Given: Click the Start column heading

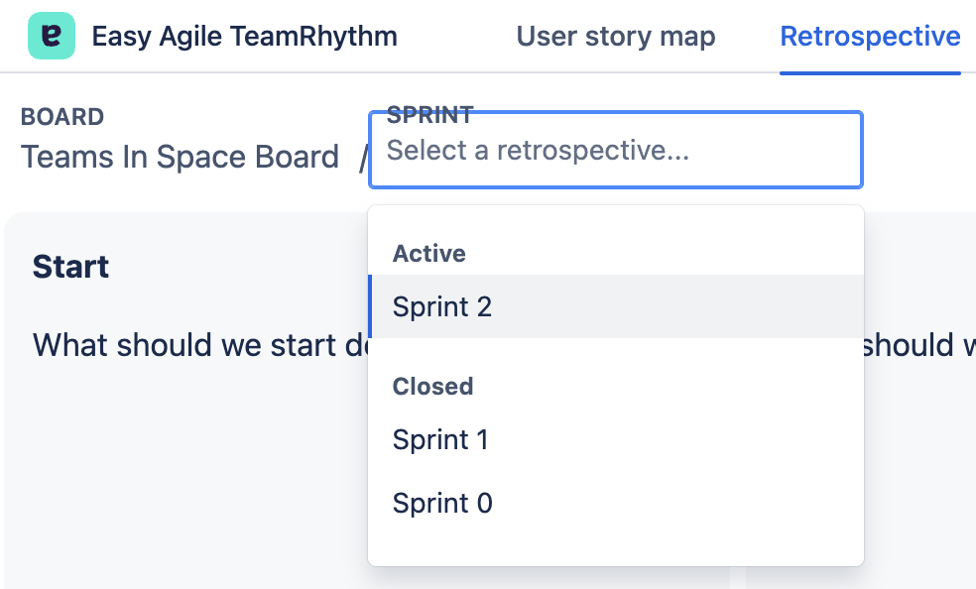Looking at the screenshot, I should (x=70, y=266).
